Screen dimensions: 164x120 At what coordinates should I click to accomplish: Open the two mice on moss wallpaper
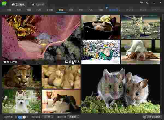(121, 89)
